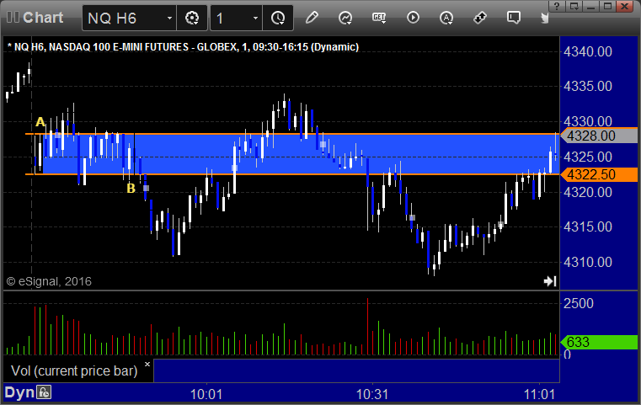Image resolution: width=641 pixels, height=405 pixels.
Task: Select the yellow B annotation label
Action: click(x=131, y=188)
